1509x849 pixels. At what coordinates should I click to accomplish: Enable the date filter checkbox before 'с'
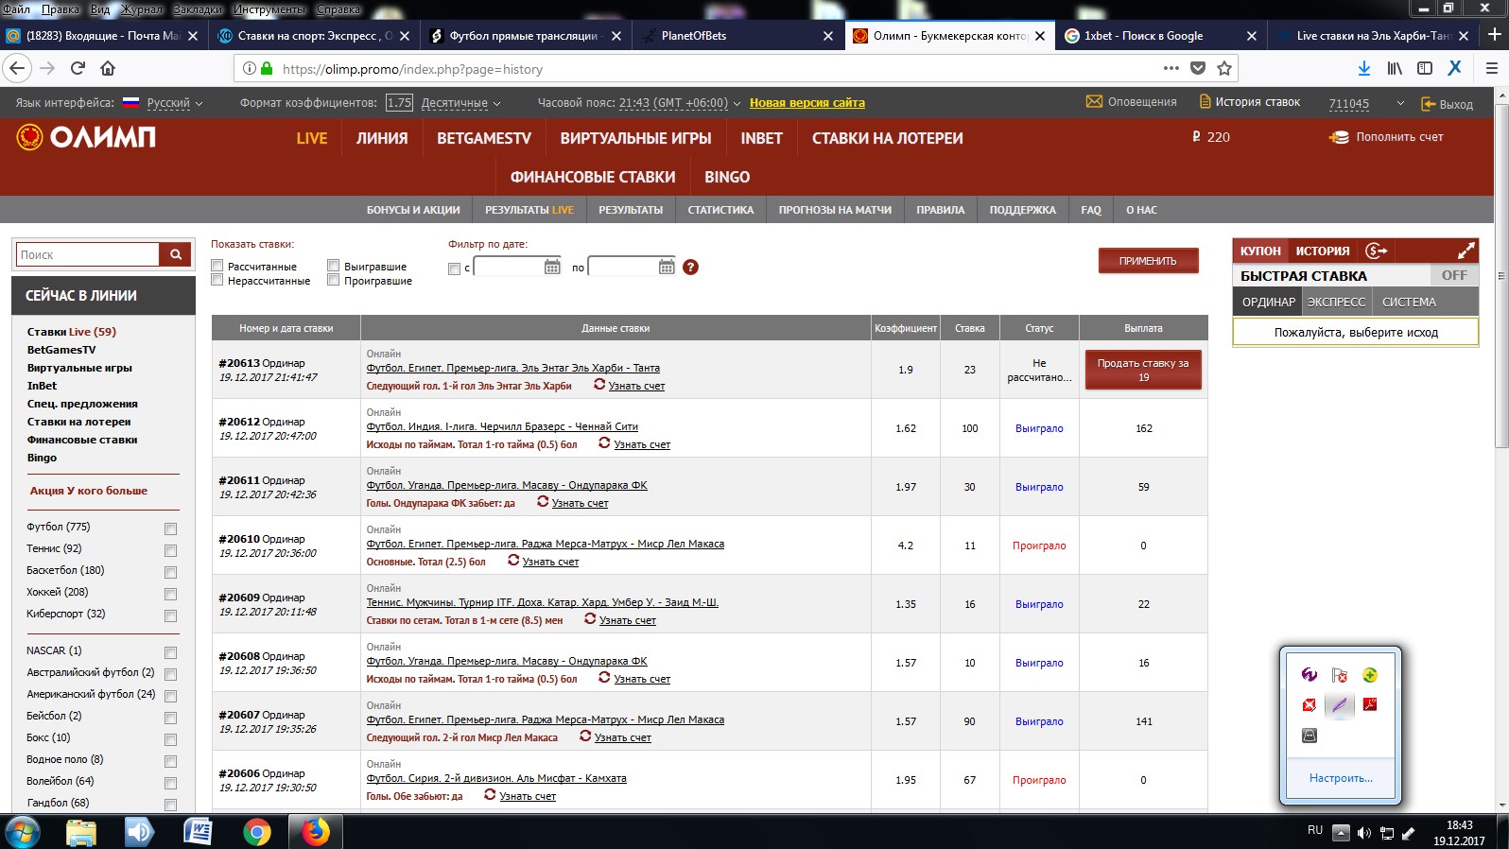(x=454, y=269)
